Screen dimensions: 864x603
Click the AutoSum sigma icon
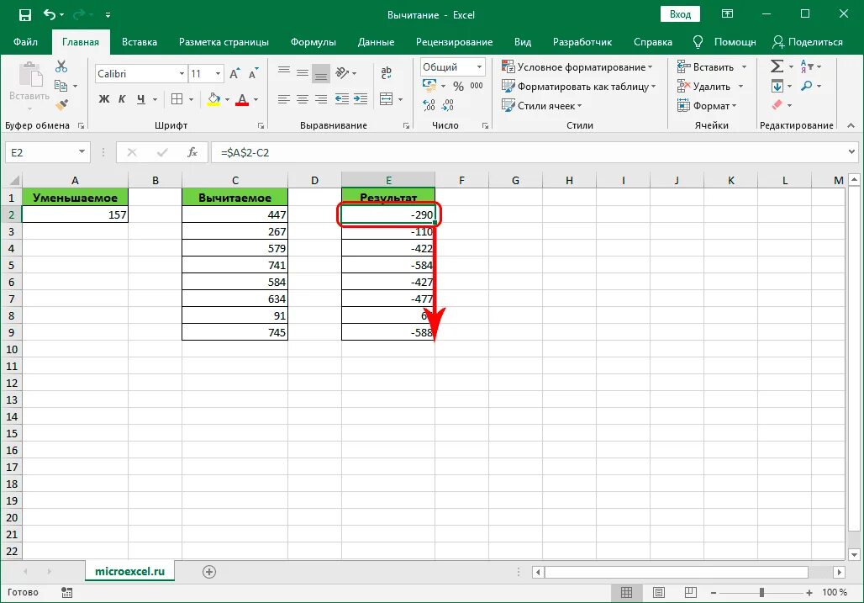tap(777, 66)
